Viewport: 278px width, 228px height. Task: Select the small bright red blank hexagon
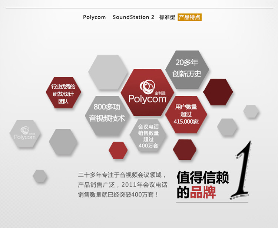118,150
